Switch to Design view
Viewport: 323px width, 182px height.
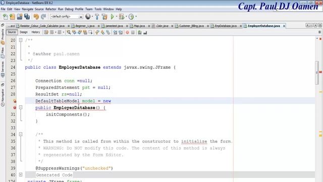(24, 32)
